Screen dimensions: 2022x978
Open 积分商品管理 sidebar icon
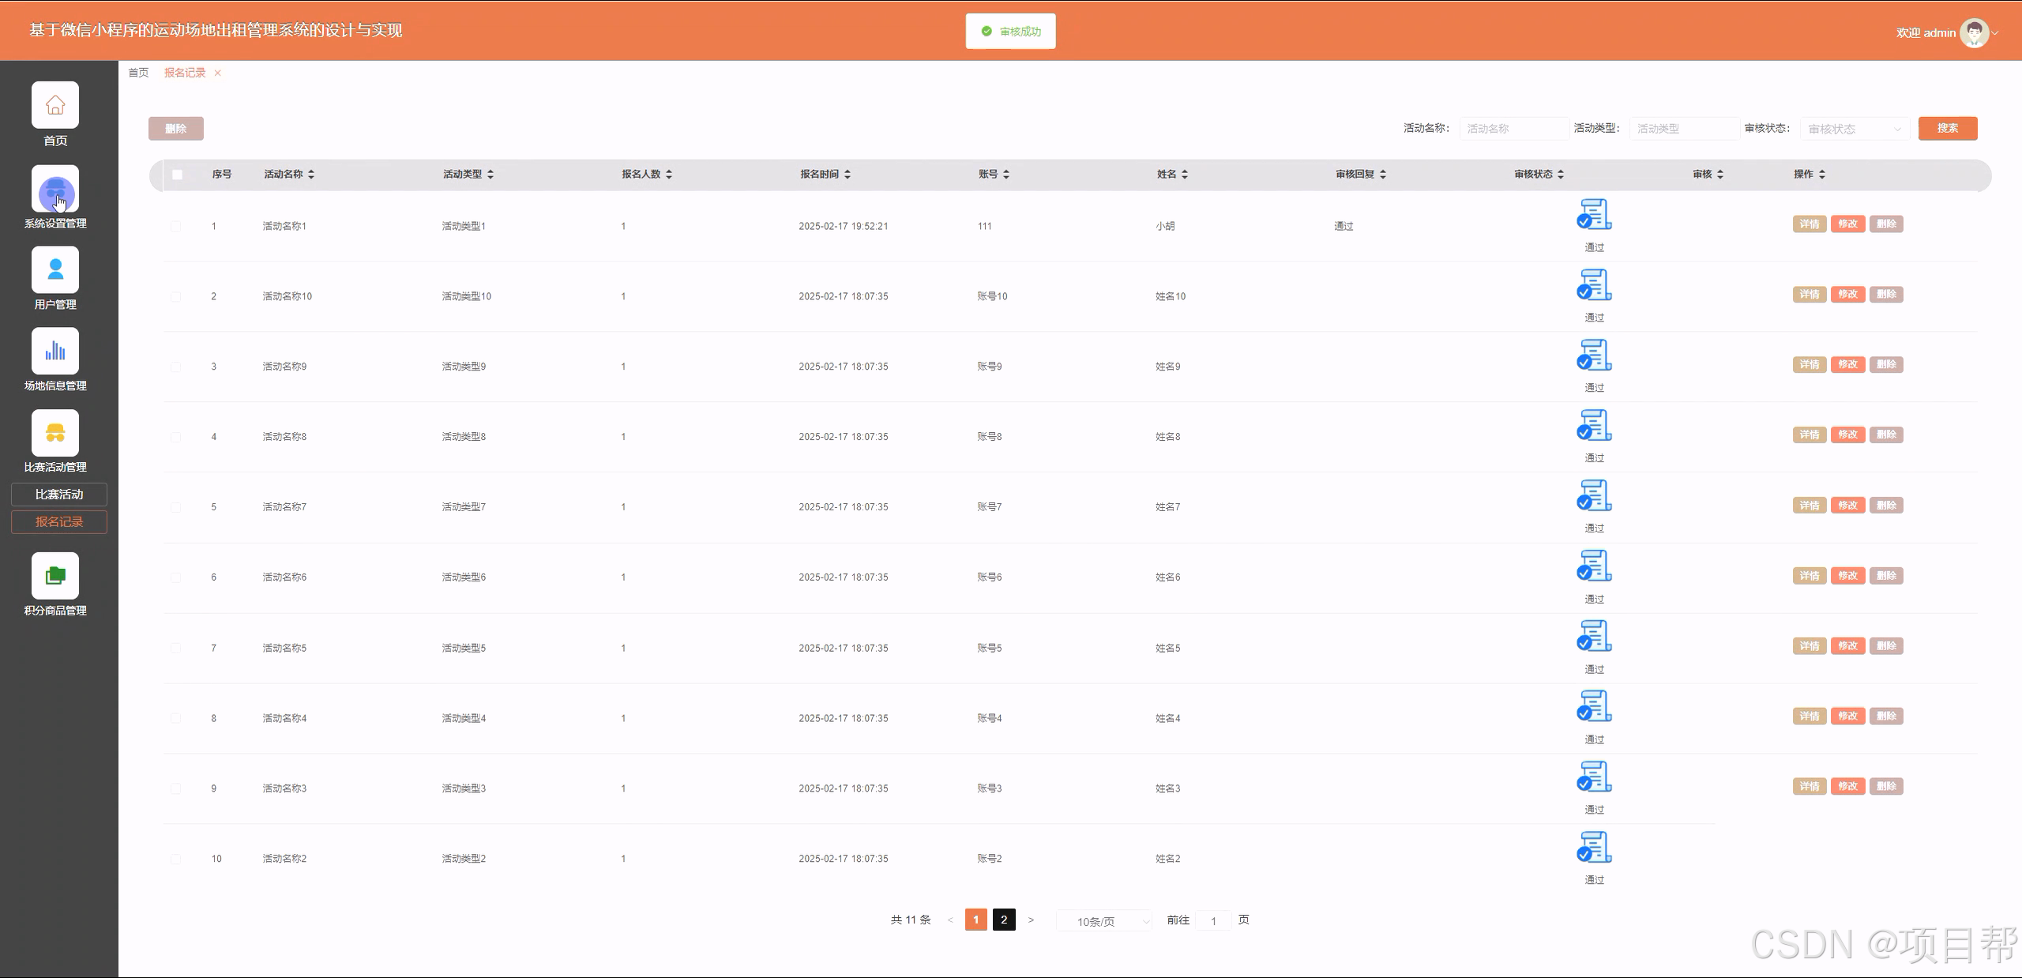55,576
